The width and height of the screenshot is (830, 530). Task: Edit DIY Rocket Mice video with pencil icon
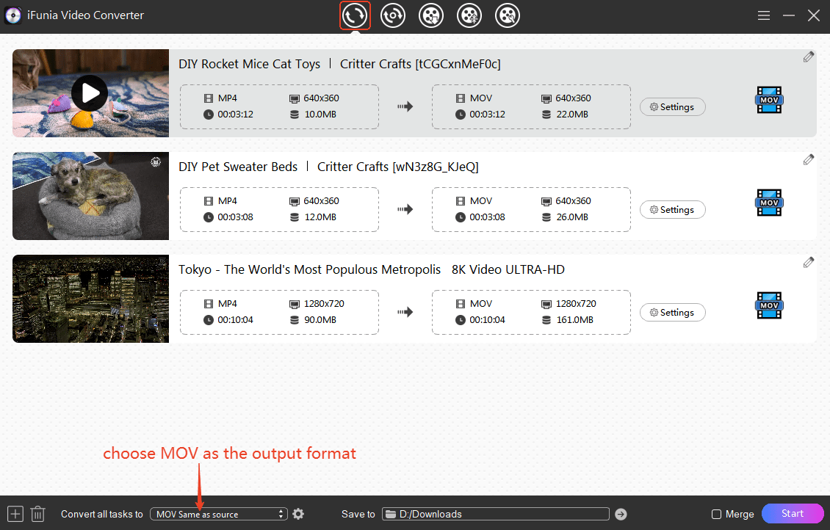pos(808,57)
